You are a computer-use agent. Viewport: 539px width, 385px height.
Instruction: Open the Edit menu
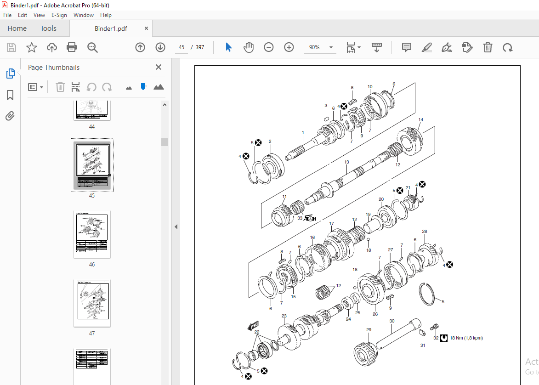tap(23, 15)
